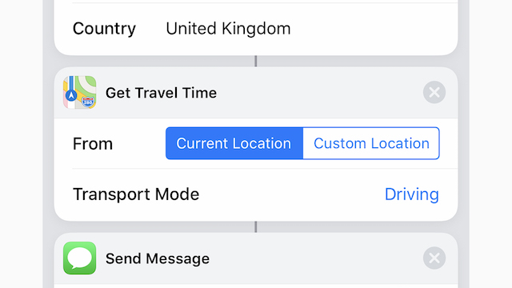
Task: Edit the United Kingdom country field
Action: click(x=228, y=29)
